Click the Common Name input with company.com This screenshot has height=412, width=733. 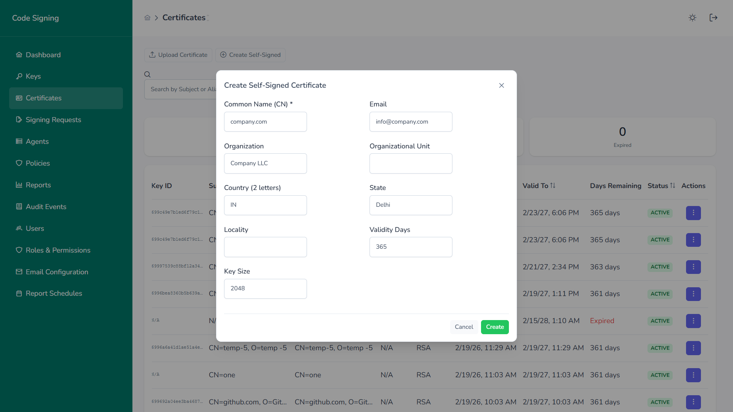coord(265,121)
